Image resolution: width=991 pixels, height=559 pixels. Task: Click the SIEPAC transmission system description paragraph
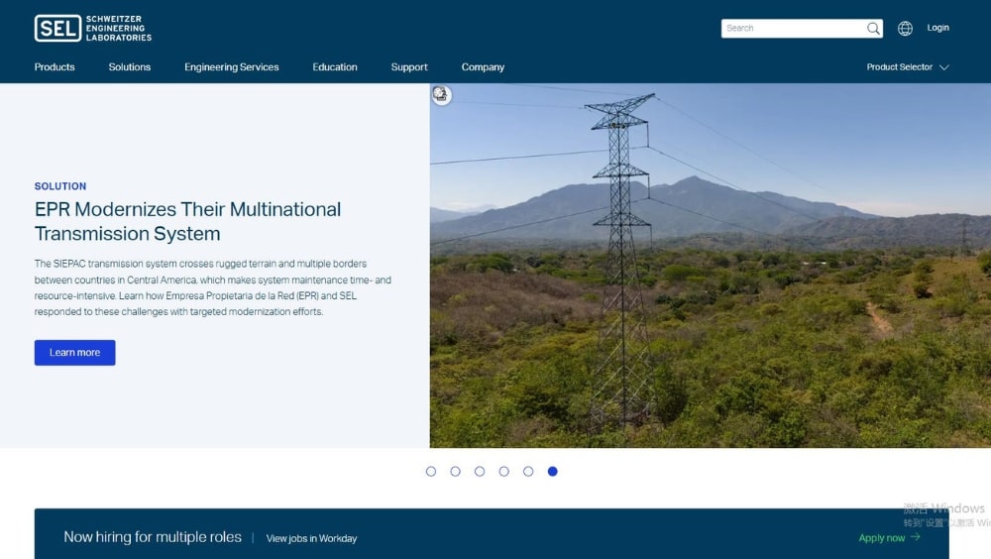(x=213, y=287)
